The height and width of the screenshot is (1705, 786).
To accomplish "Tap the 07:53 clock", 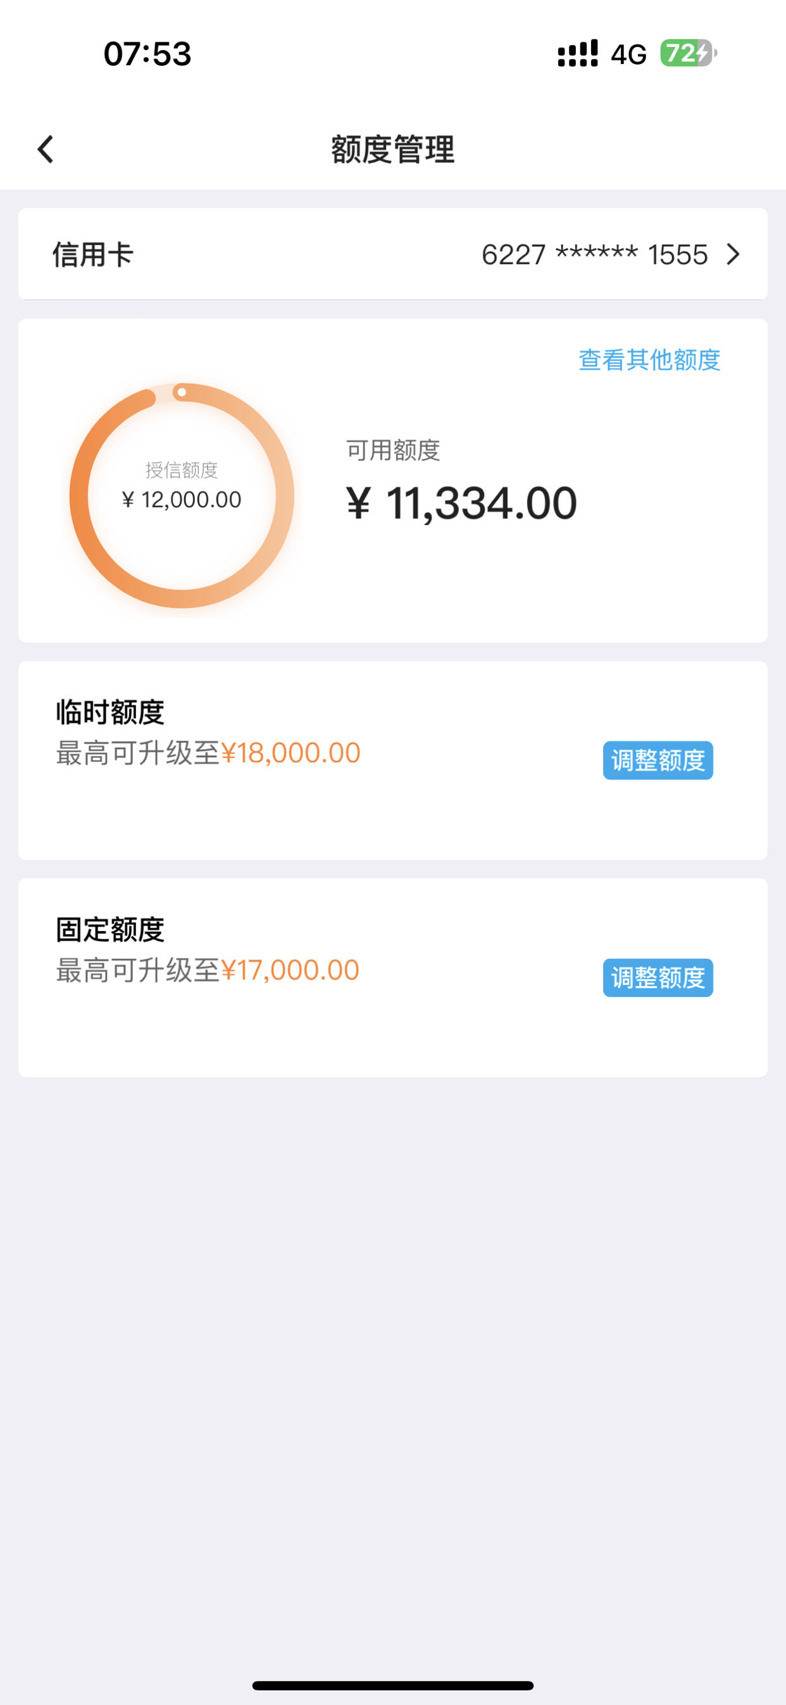I will [147, 54].
